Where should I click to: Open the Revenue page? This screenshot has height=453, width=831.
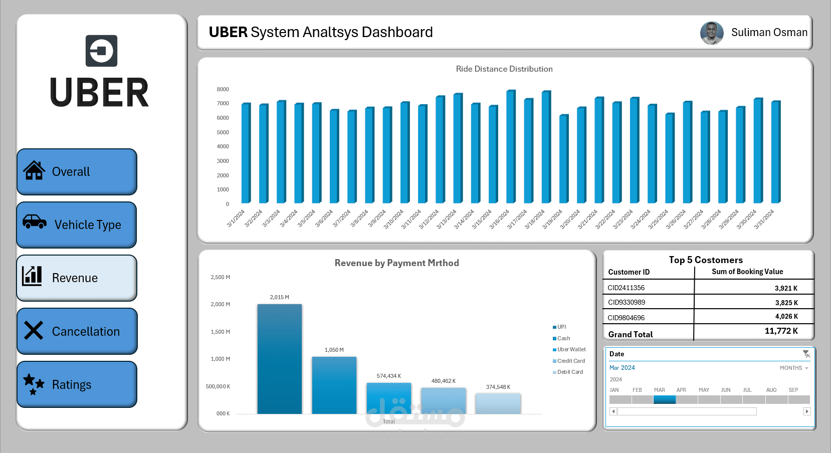77,278
